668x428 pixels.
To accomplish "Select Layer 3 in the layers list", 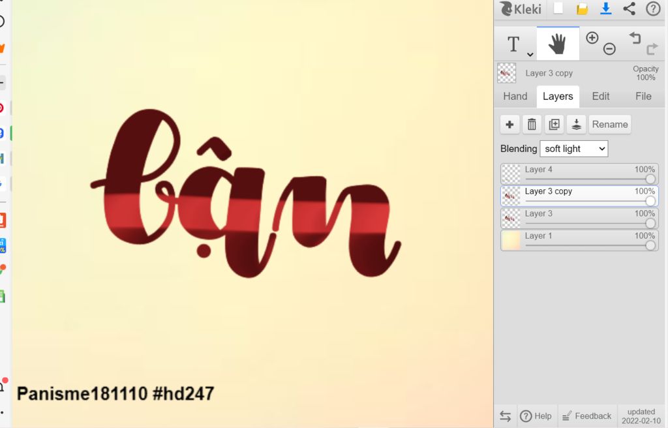I will [x=579, y=219].
